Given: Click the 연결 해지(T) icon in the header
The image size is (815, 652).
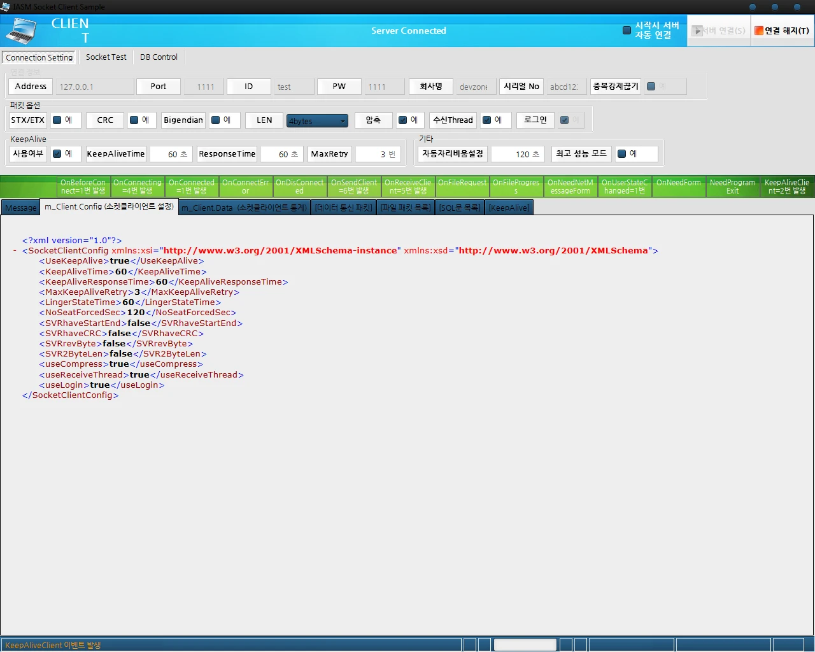Looking at the screenshot, I should (x=759, y=31).
